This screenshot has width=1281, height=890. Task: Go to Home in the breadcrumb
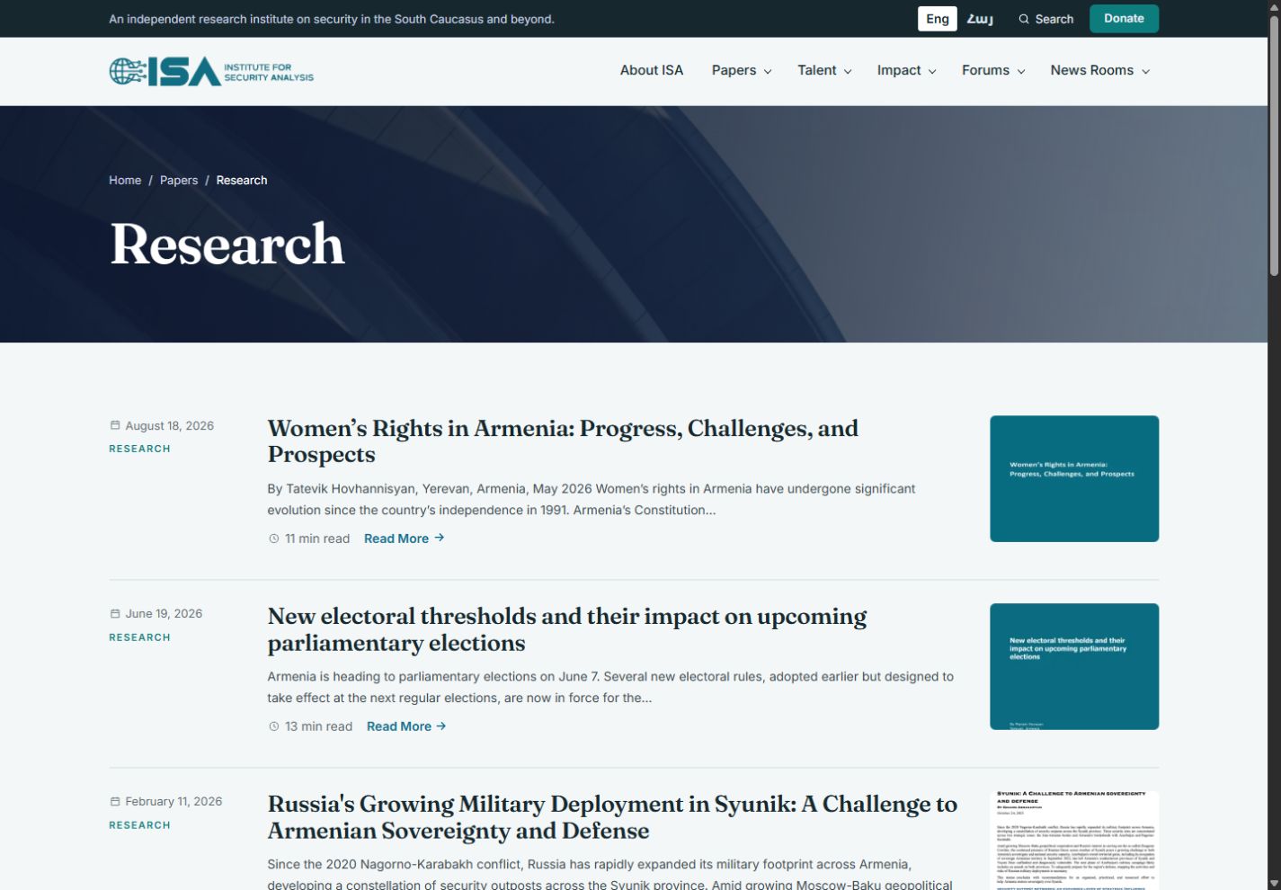pyautogui.click(x=125, y=180)
